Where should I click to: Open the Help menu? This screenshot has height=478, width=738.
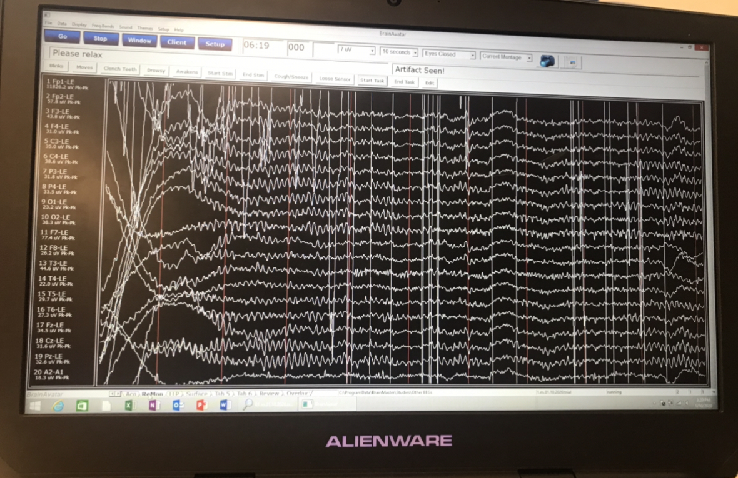(179, 29)
